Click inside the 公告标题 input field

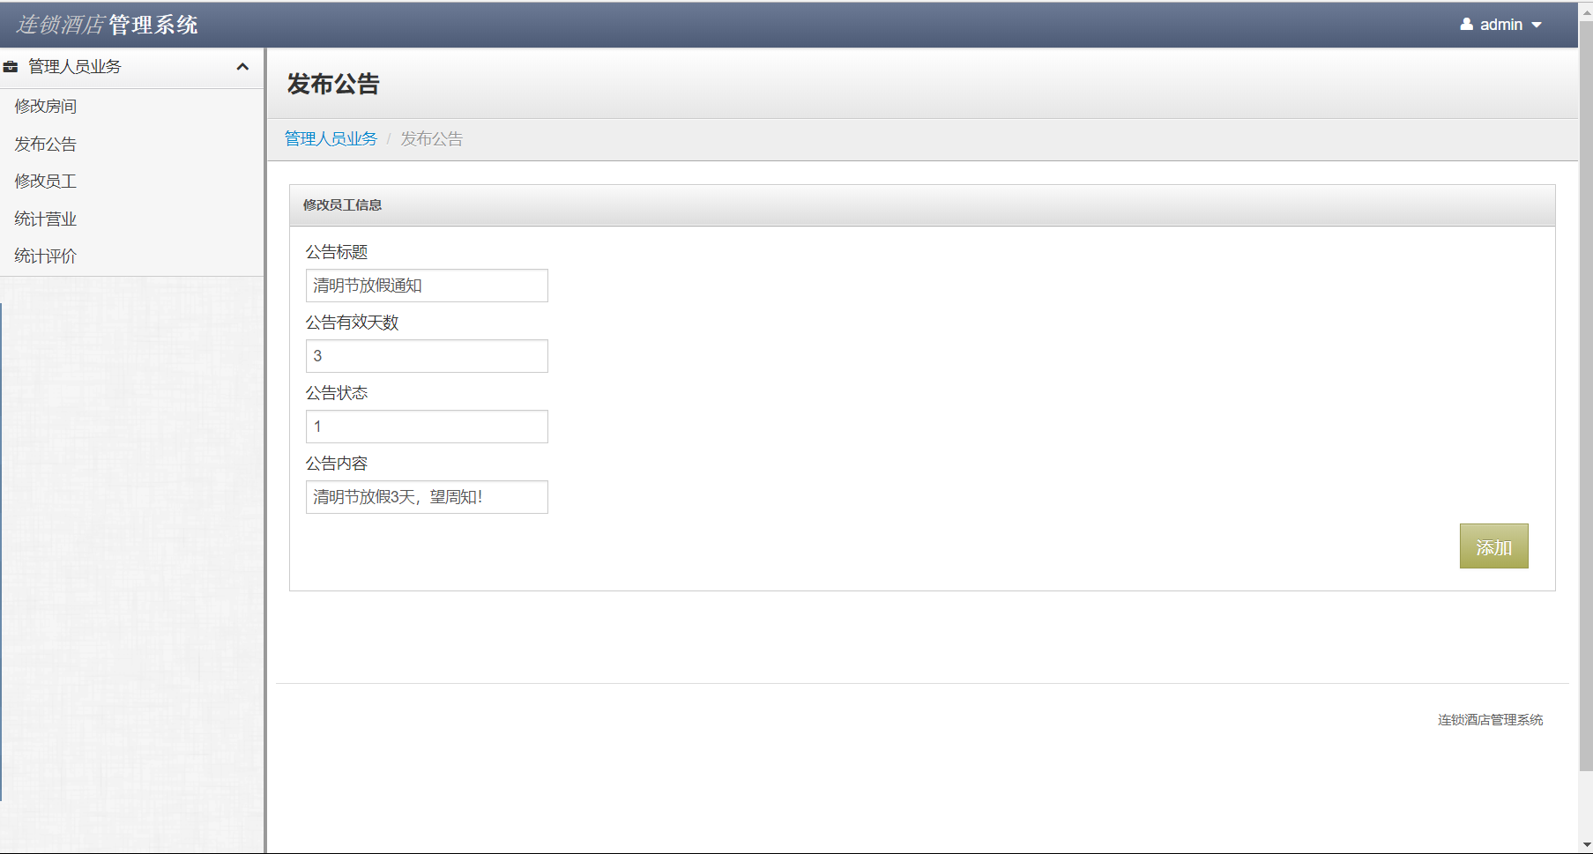pos(427,285)
